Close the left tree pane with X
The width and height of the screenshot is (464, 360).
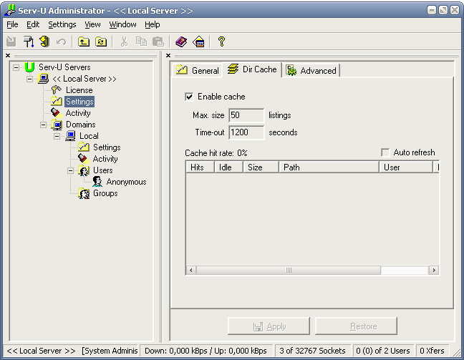8,55
